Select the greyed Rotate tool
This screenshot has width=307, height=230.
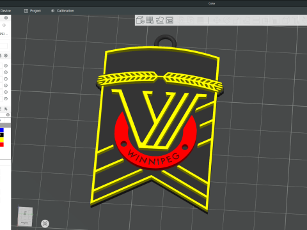[x=226, y=20]
